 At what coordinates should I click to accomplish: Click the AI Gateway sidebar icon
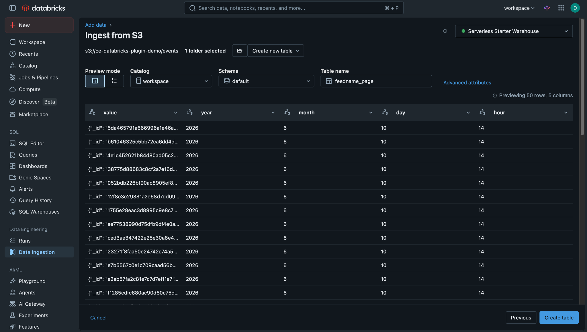coord(12,304)
